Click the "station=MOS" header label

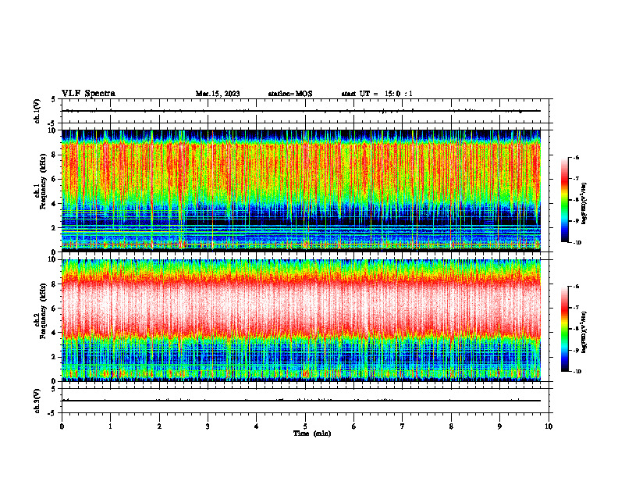tap(290, 94)
